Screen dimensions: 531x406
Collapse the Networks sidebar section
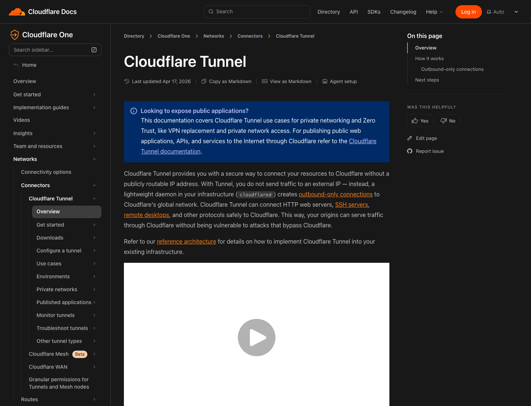pos(94,159)
